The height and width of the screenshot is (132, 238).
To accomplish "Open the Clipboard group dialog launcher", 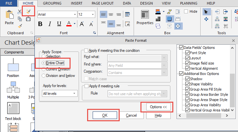I will (32, 33).
